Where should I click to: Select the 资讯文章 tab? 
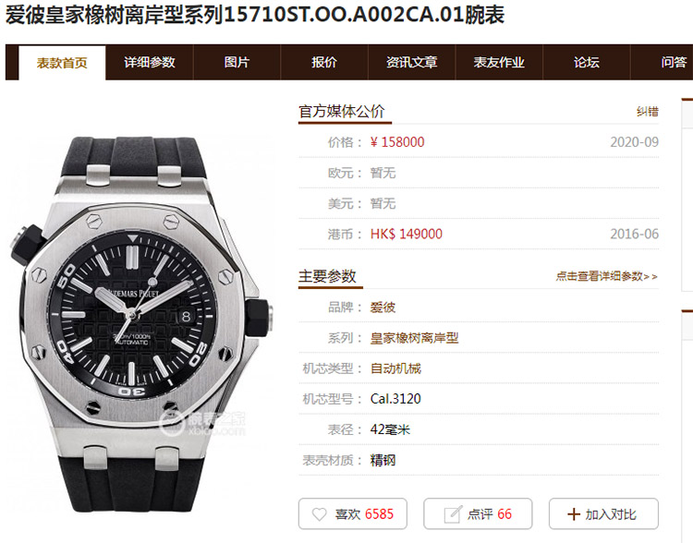(x=411, y=62)
